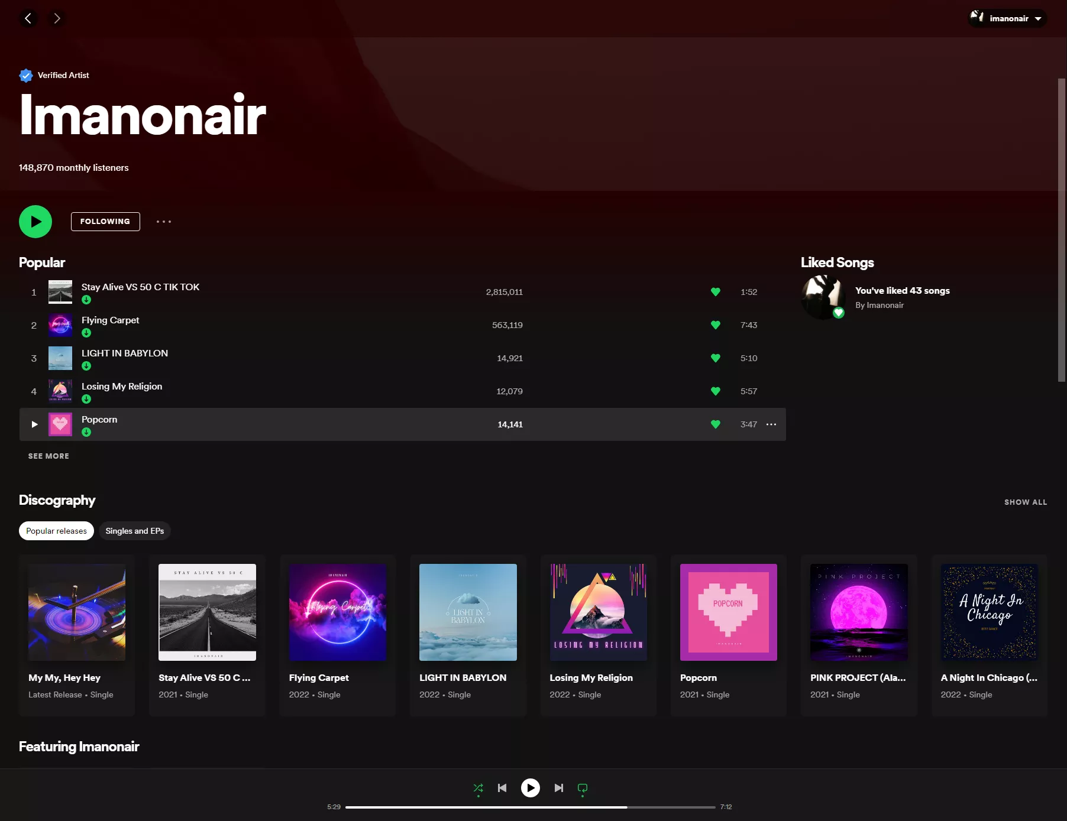The width and height of the screenshot is (1067, 821).
Task: Click the A Night In Chicago title
Action: (x=989, y=677)
